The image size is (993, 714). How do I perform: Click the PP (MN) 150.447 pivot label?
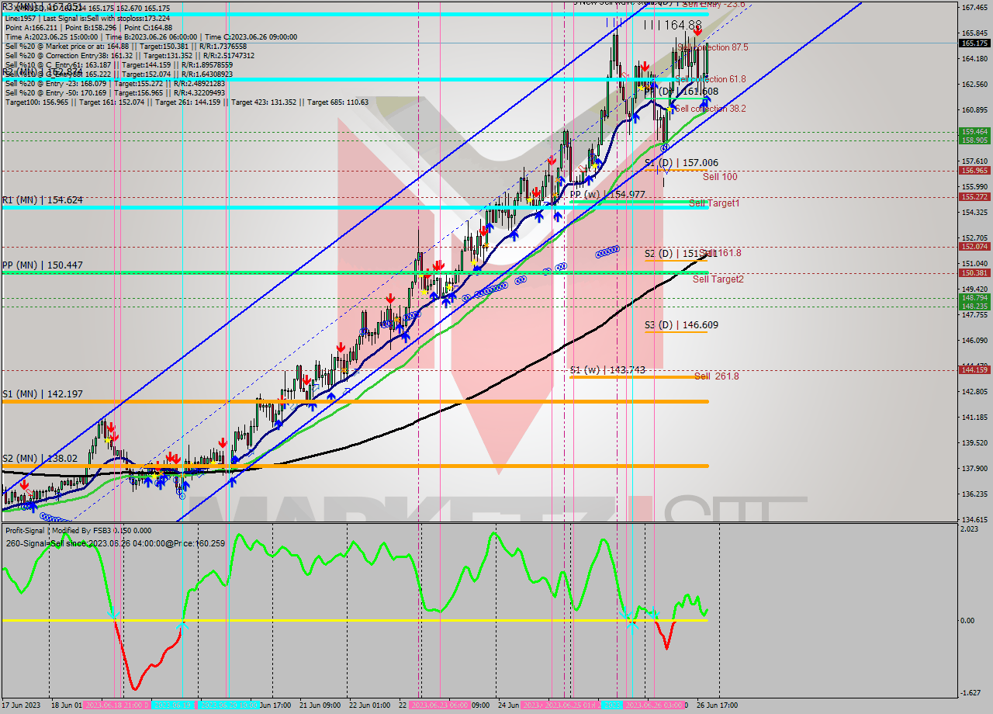[x=42, y=265]
